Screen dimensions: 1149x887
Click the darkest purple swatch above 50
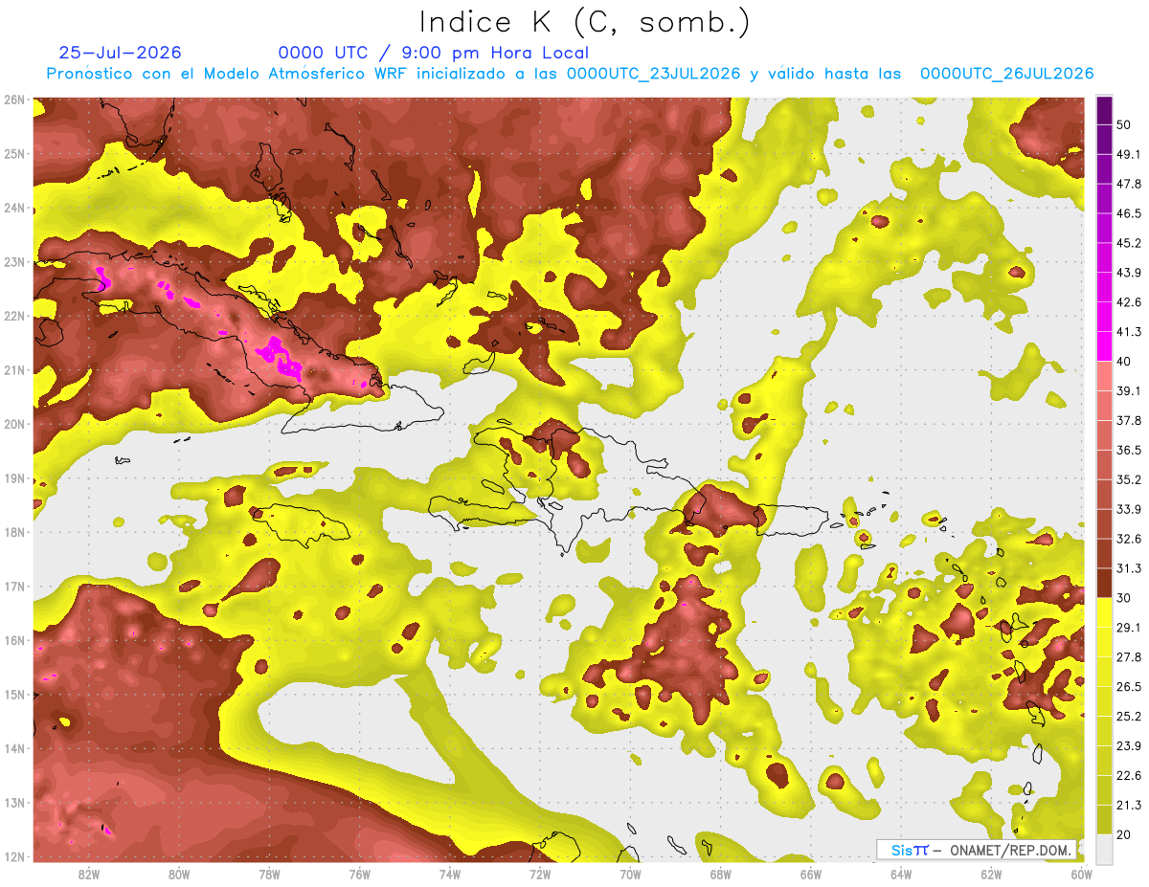coord(1104,110)
